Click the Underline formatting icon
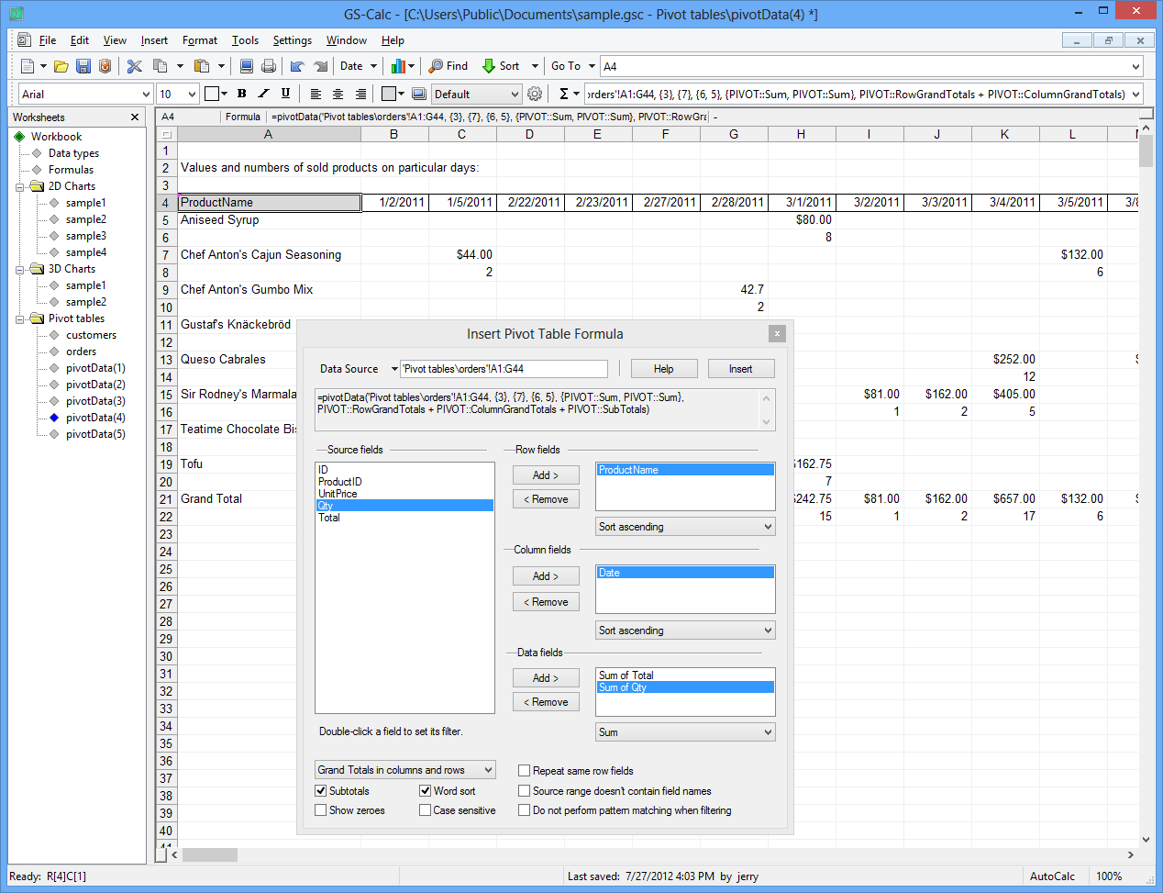Viewport: 1163px width, 893px height. click(285, 94)
